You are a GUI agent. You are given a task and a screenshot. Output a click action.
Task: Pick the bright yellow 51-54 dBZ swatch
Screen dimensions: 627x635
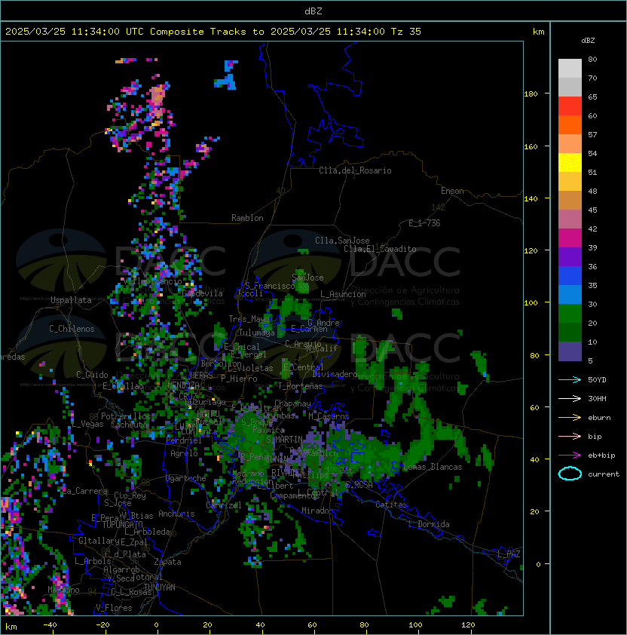pyautogui.click(x=570, y=163)
